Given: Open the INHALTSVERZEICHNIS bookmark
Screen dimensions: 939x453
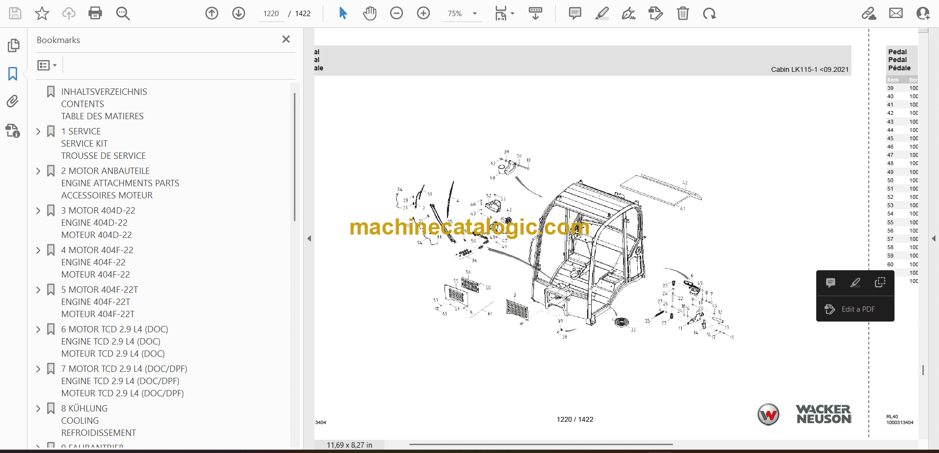Looking at the screenshot, I should click(104, 92).
